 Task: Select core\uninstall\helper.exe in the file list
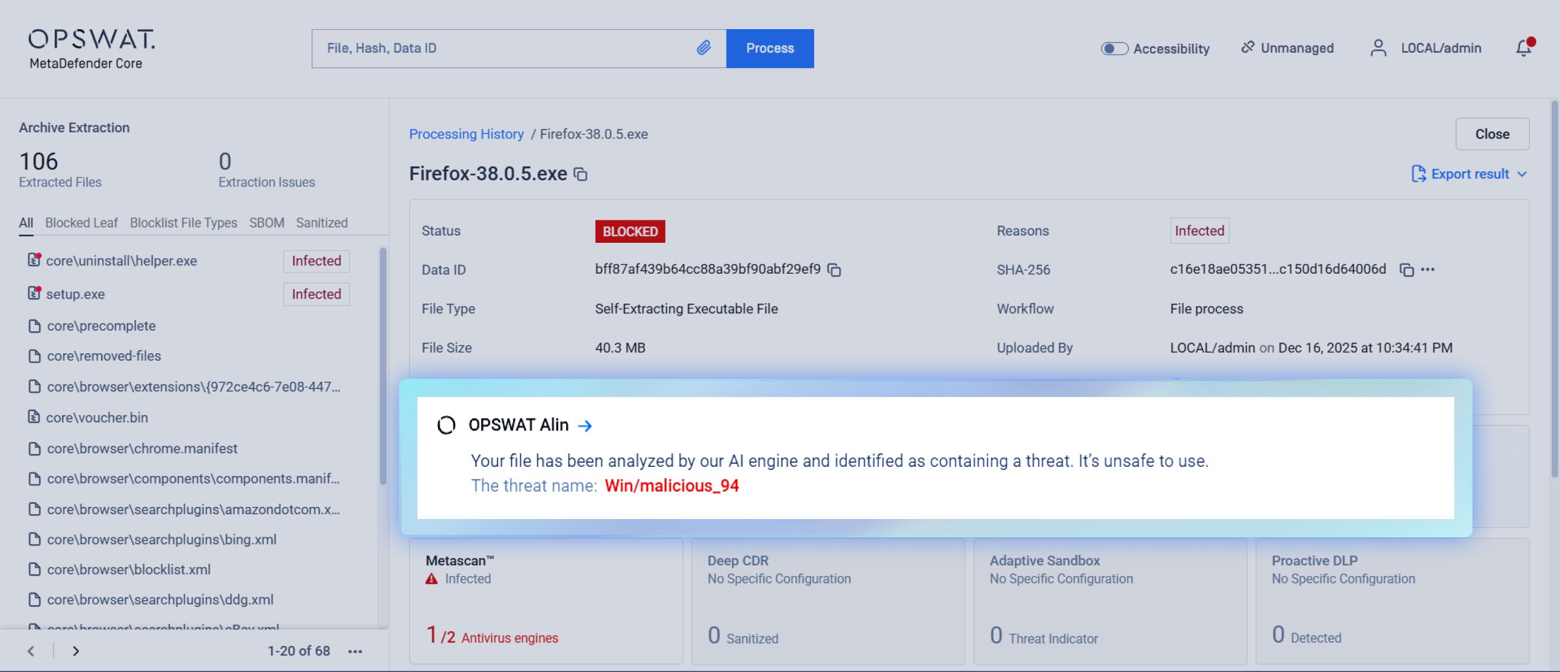(121, 261)
